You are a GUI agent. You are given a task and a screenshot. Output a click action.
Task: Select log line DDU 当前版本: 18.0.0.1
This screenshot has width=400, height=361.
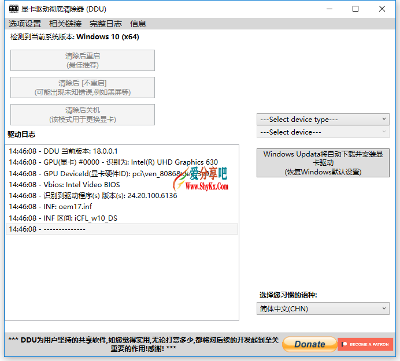coord(122,151)
